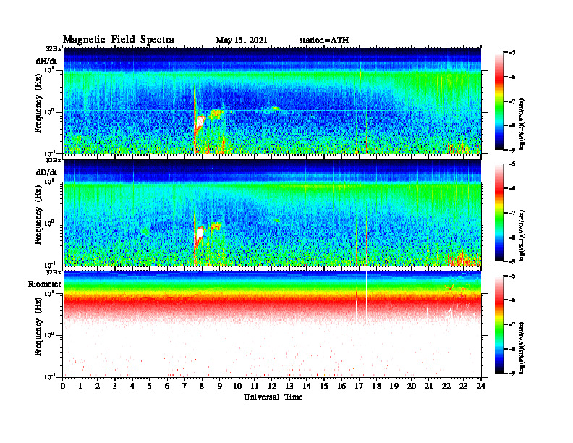Viewport: 573px width, 443px height.
Task: Click the "10" hour tick label
Action: [237, 386]
